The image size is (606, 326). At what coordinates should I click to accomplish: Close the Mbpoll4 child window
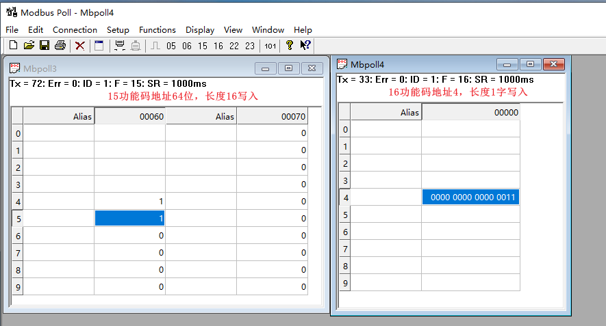point(553,64)
